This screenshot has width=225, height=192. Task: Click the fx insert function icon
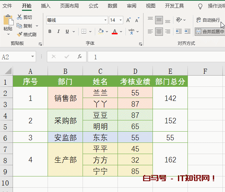80,56
